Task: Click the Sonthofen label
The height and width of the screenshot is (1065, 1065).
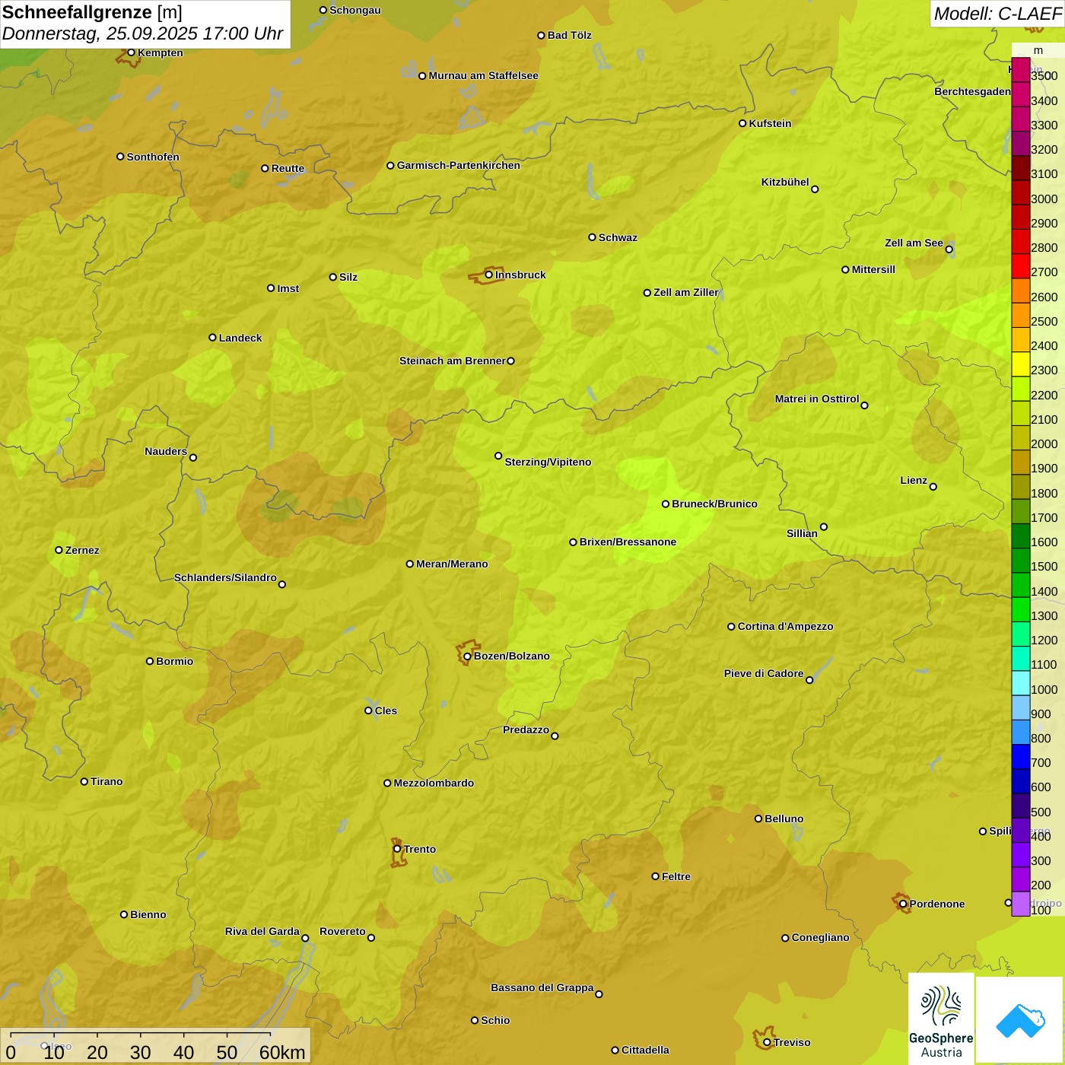Action: click(x=153, y=157)
